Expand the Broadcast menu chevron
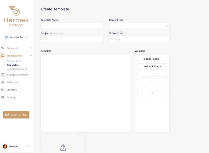This screenshot has width=209, height=153. pos(31,48)
